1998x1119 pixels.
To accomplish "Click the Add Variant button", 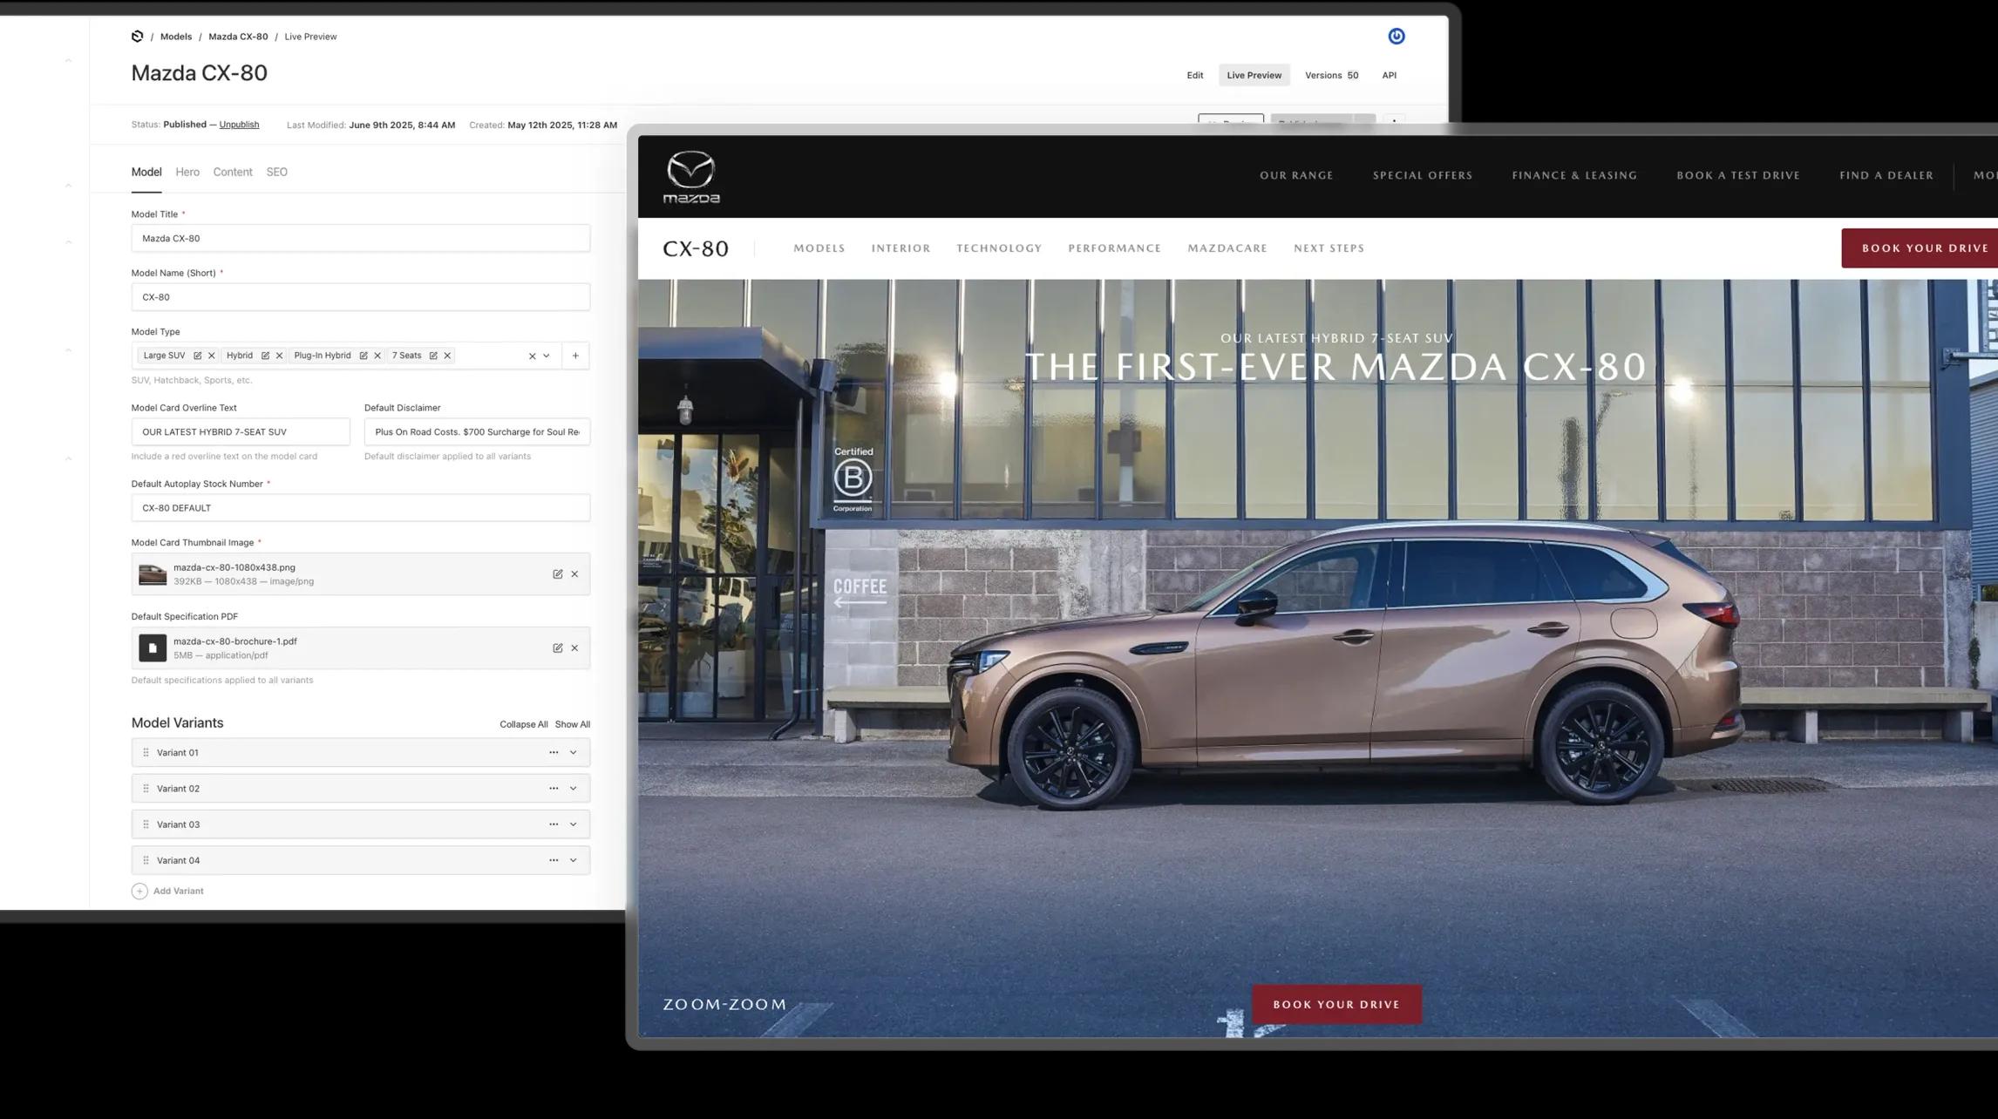I will pyautogui.click(x=167, y=892).
